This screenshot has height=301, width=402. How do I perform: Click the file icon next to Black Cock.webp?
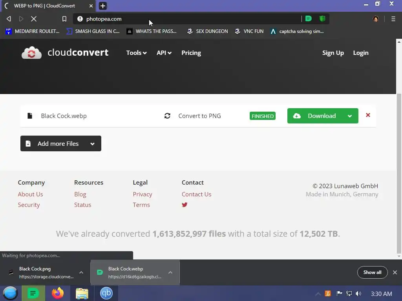click(30, 116)
